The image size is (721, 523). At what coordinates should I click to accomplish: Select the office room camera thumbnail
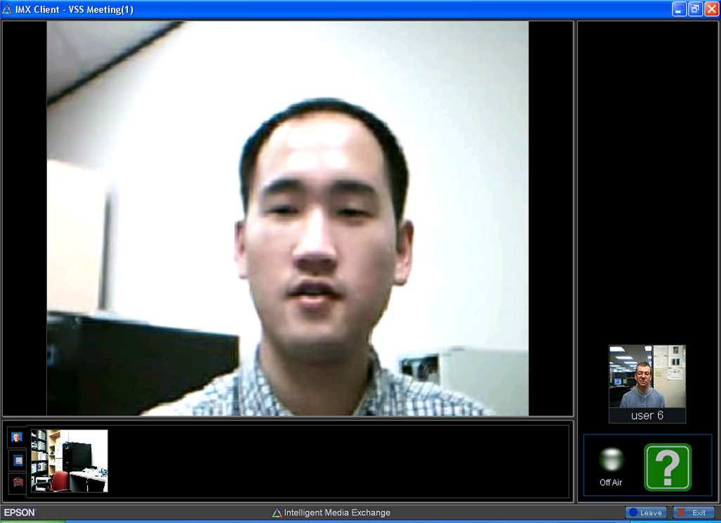click(x=70, y=461)
